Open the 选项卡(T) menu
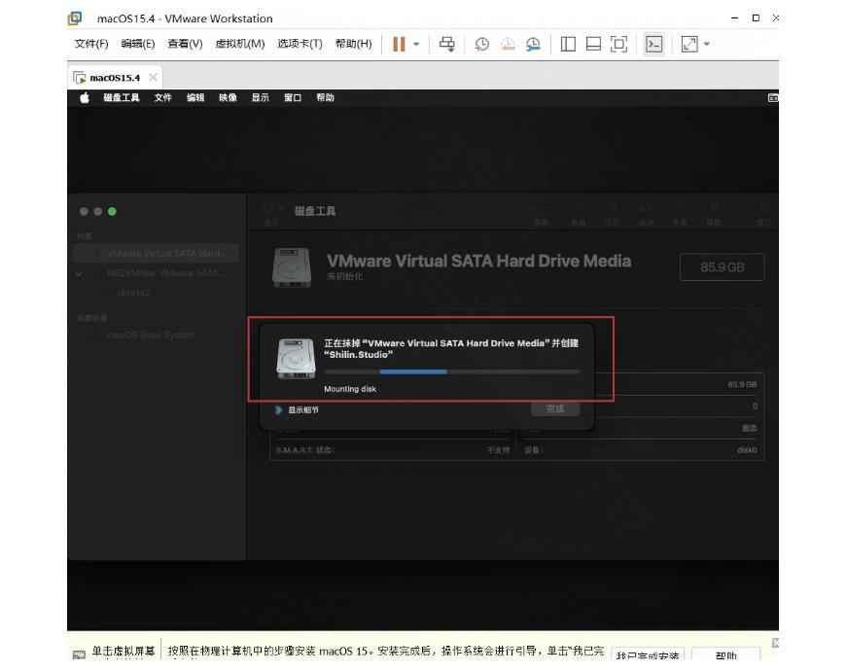This screenshot has height=671, width=847. pos(300,44)
